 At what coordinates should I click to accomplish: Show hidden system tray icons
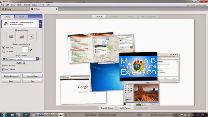(x=178, y=115)
